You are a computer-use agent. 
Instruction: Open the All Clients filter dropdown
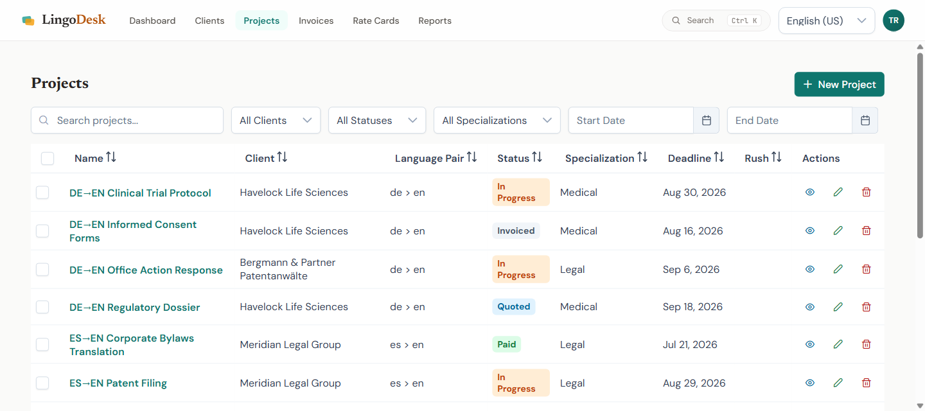pyautogui.click(x=276, y=120)
